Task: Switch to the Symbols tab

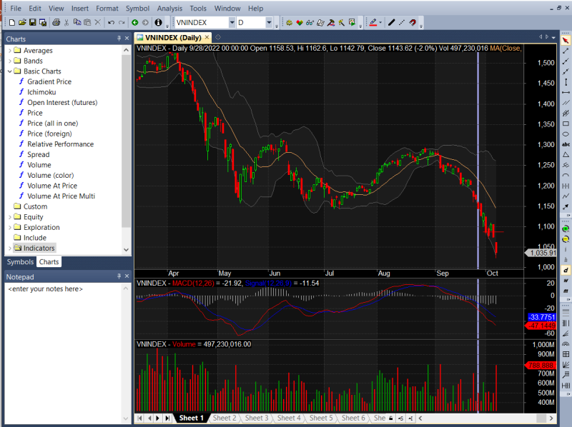Action: [x=20, y=262]
